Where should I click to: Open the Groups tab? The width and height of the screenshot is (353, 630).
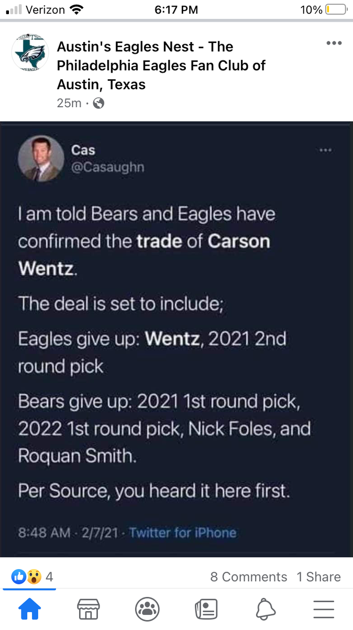147,609
